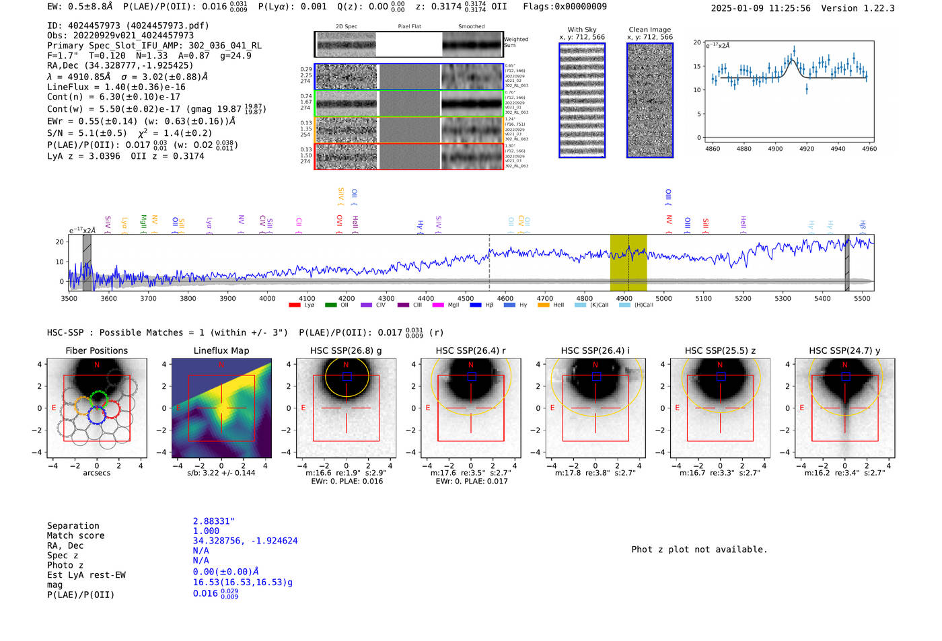Click the green dashed fiber circle

click(99, 400)
